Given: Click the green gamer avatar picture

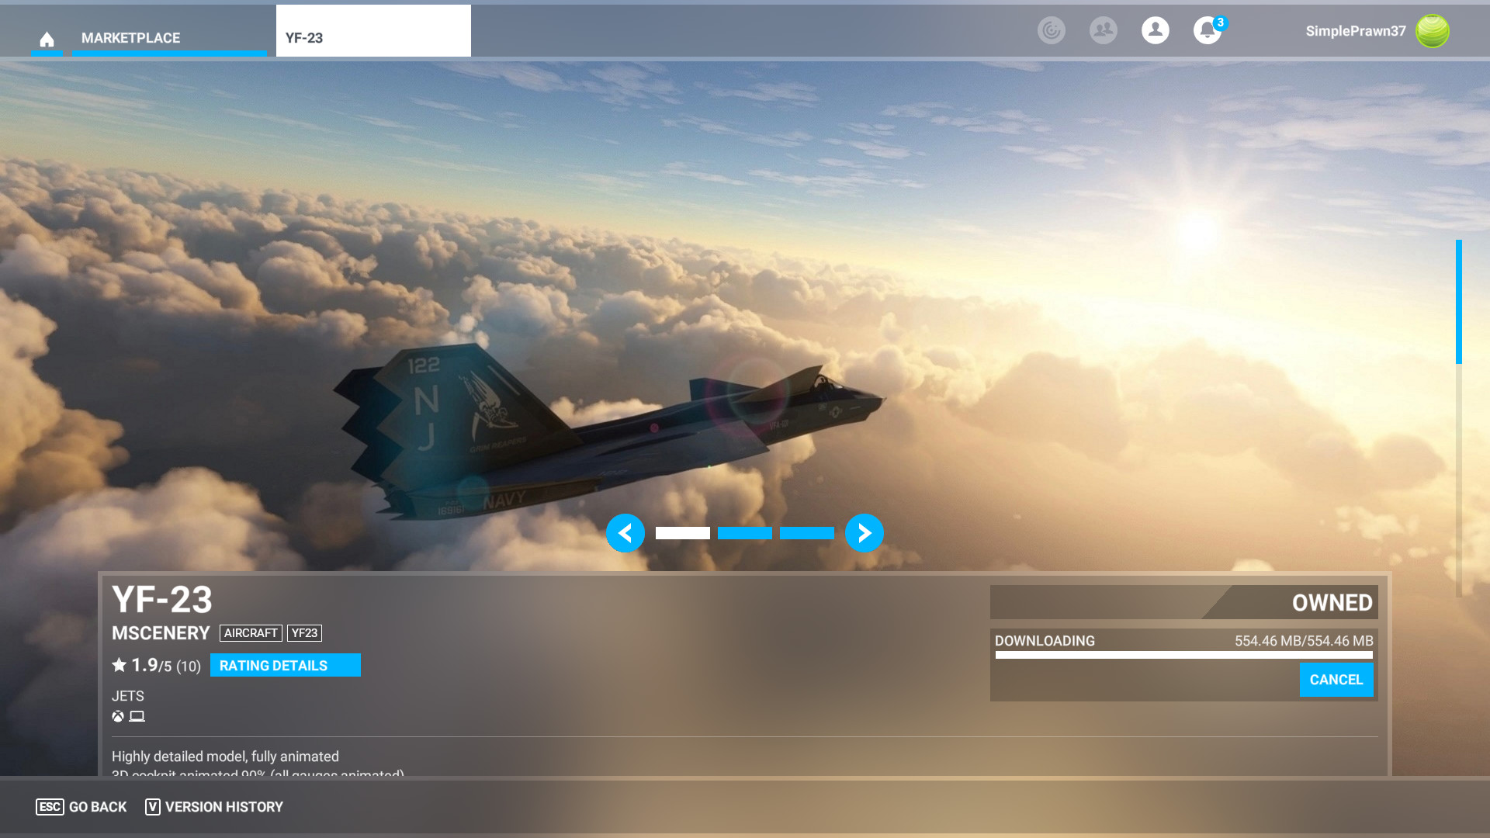Looking at the screenshot, I should [1433, 31].
